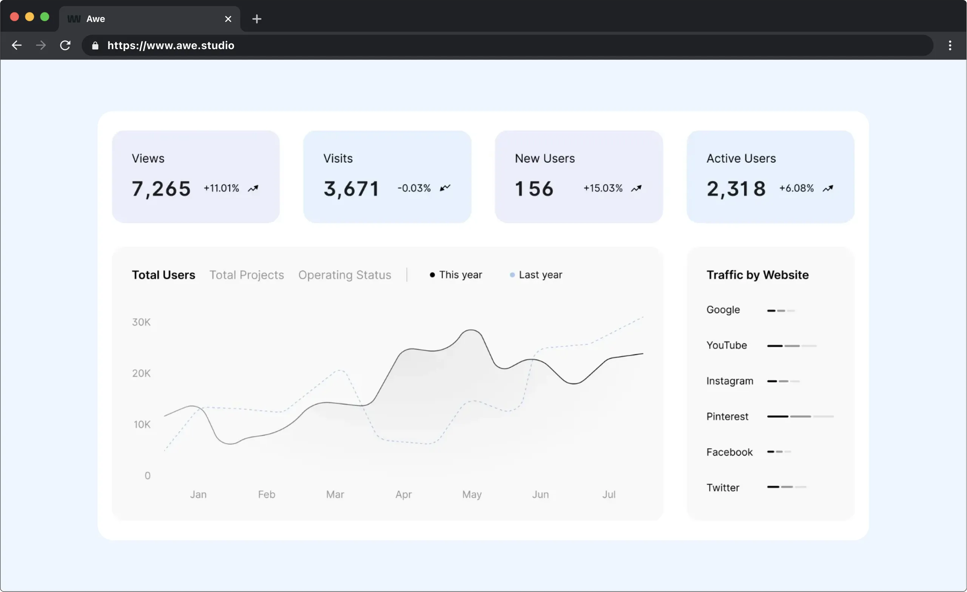The height and width of the screenshot is (592, 967).
Task: Click the Views upward trend arrow icon
Action: (253, 189)
